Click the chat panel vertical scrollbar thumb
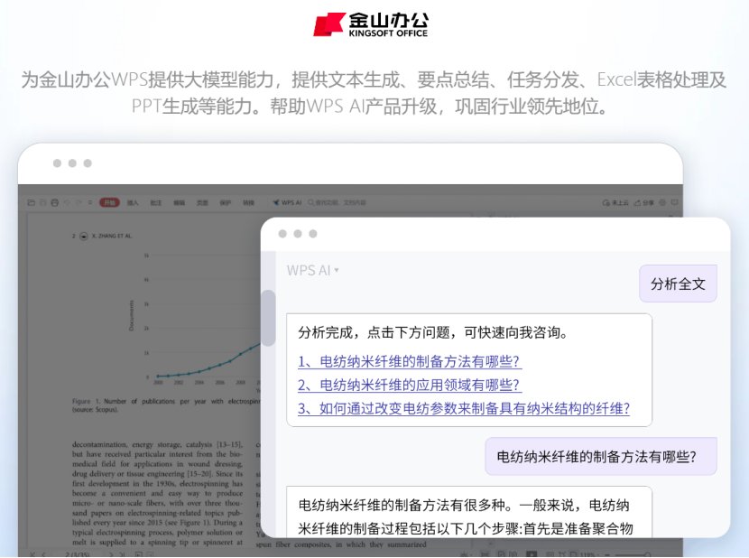 pos(268,318)
